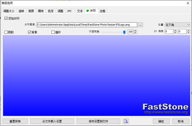The image size is (192, 126).
Task: Decrease the X offset with down arrow
Action: coord(175,32)
